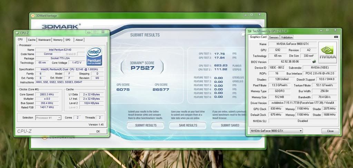Click the SAVE RESULTS button in 3DMark
This screenshot has height=168, width=353.
[x=188, y=126]
